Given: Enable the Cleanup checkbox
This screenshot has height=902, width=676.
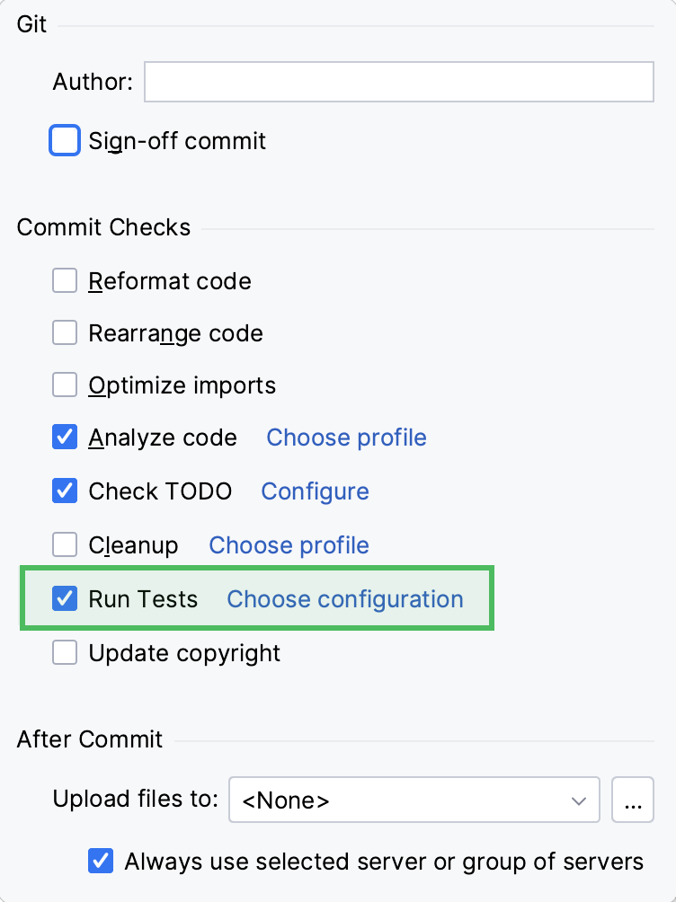Looking at the screenshot, I should point(65,545).
